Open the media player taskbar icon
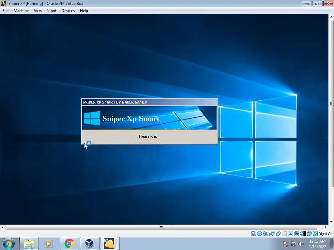This screenshot has width=334, height=250. coord(49,243)
